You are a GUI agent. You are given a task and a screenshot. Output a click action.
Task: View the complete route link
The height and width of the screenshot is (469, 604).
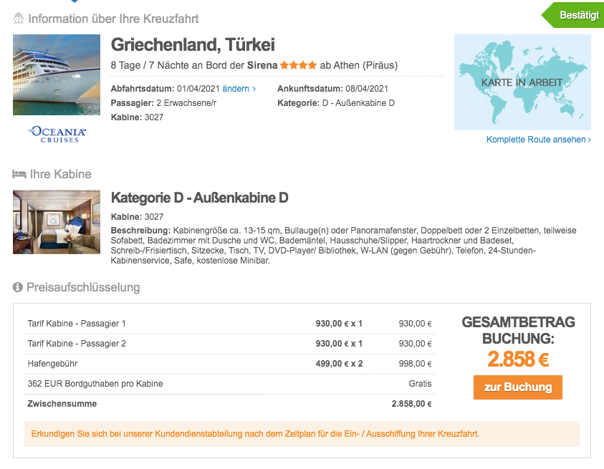point(536,140)
